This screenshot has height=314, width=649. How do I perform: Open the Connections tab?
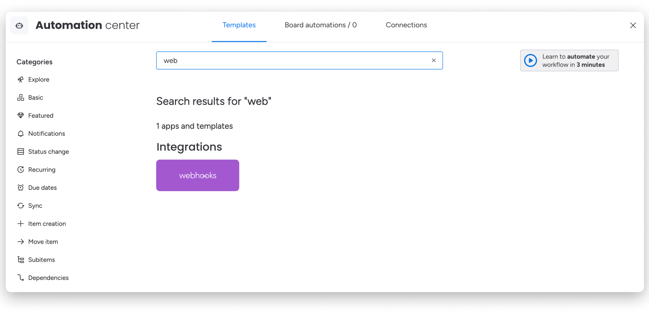pos(406,25)
